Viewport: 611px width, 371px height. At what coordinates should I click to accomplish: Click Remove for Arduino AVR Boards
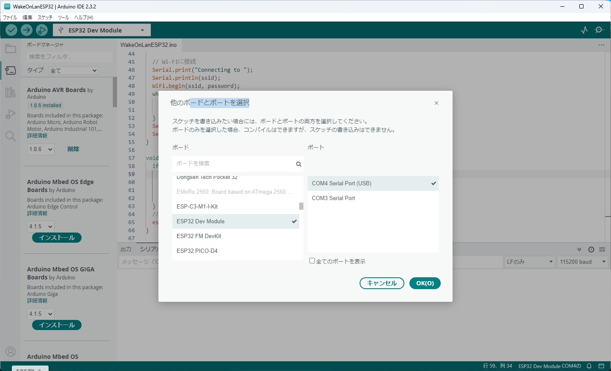click(73, 149)
